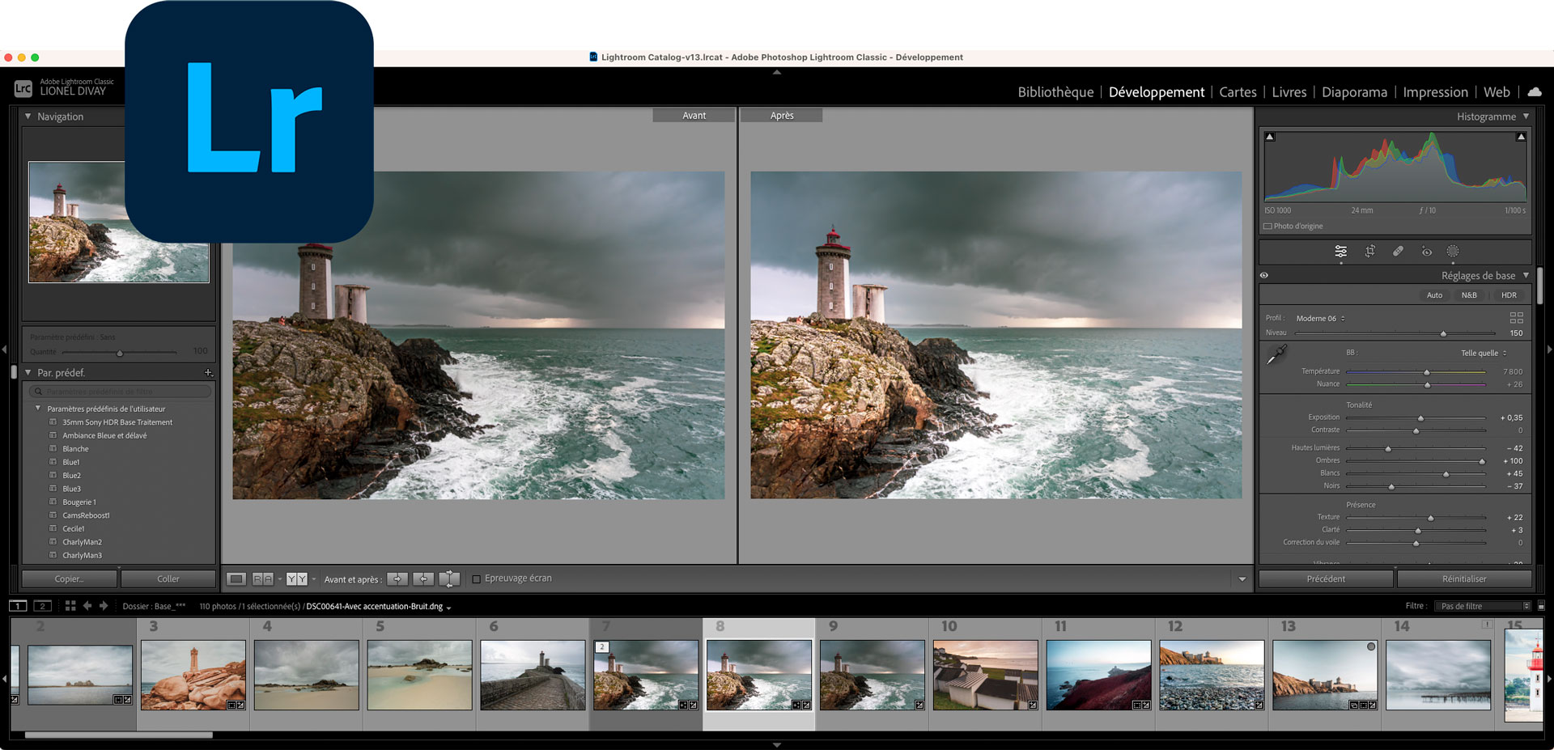Switch to the Bibliothèque module
Screen dimensions: 1554x750
[1055, 92]
